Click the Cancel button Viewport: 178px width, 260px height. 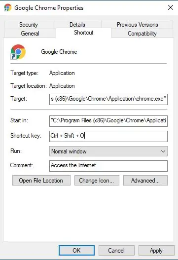tap(116, 251)
